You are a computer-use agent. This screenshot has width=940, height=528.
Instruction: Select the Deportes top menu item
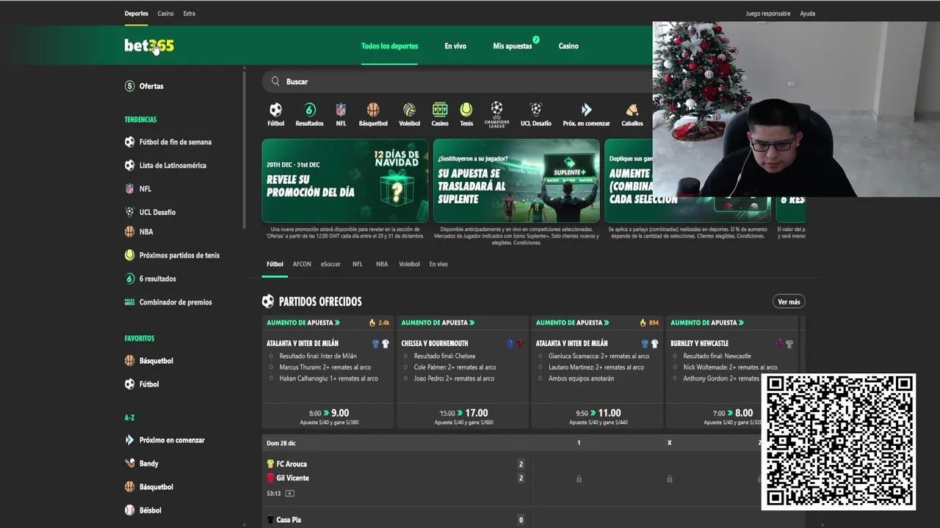pos(137,13)
